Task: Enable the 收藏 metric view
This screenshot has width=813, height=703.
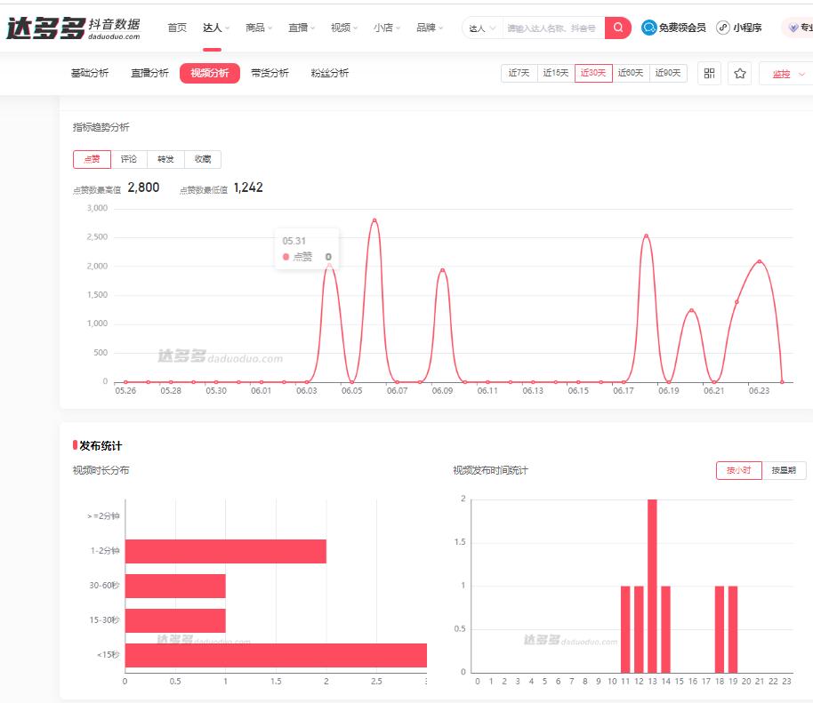Action: pyautogui.click(x=202, y=159)
